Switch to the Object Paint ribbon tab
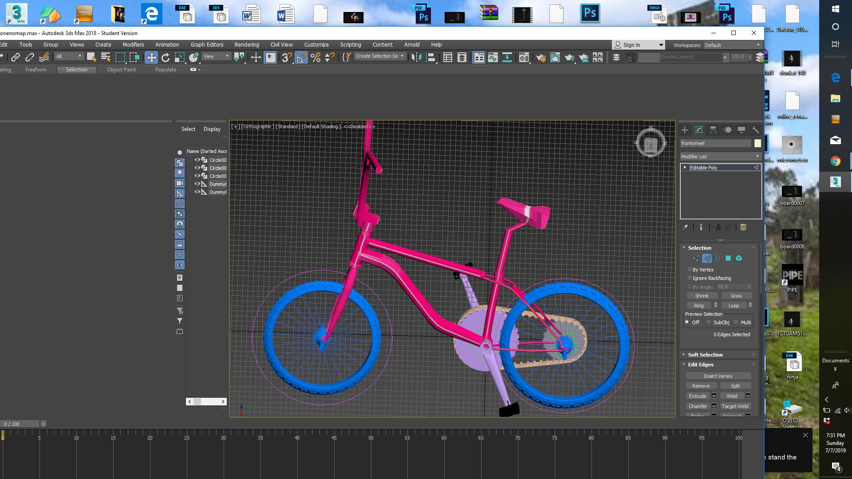Image resolution: width=852 pixels, height=479 pixels. point(121,70)
